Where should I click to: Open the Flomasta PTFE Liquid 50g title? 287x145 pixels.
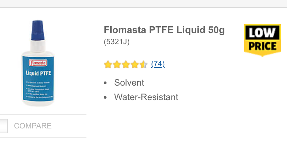(164, 30)
